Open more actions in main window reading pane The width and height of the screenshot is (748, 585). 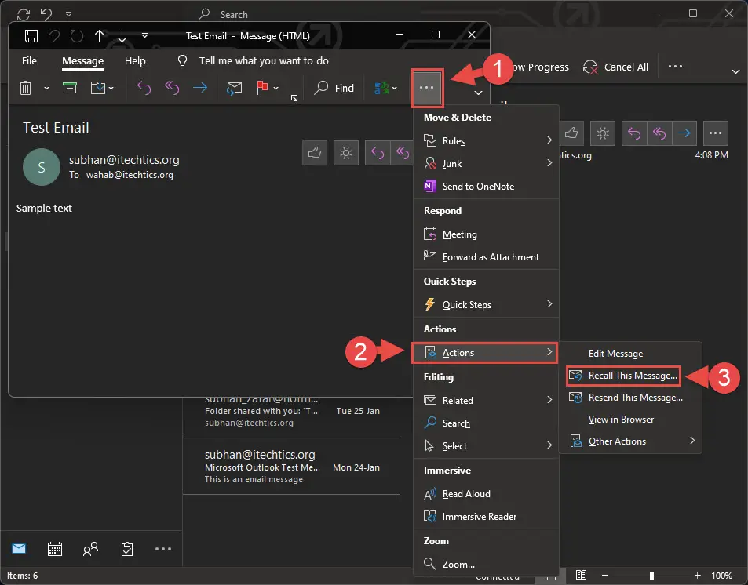coord(716,133)
